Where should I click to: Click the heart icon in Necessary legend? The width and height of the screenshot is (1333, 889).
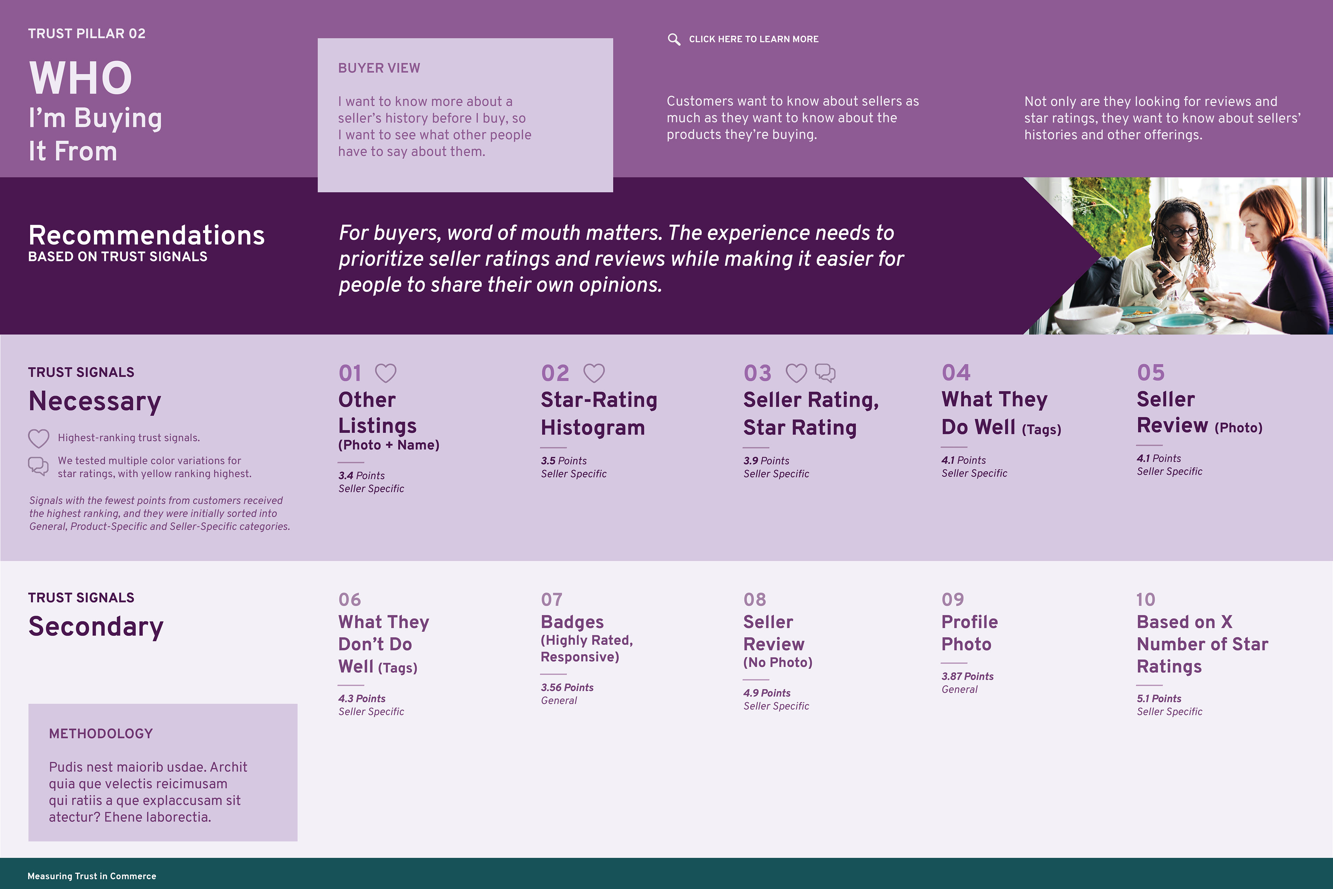(x=39, y=438)
